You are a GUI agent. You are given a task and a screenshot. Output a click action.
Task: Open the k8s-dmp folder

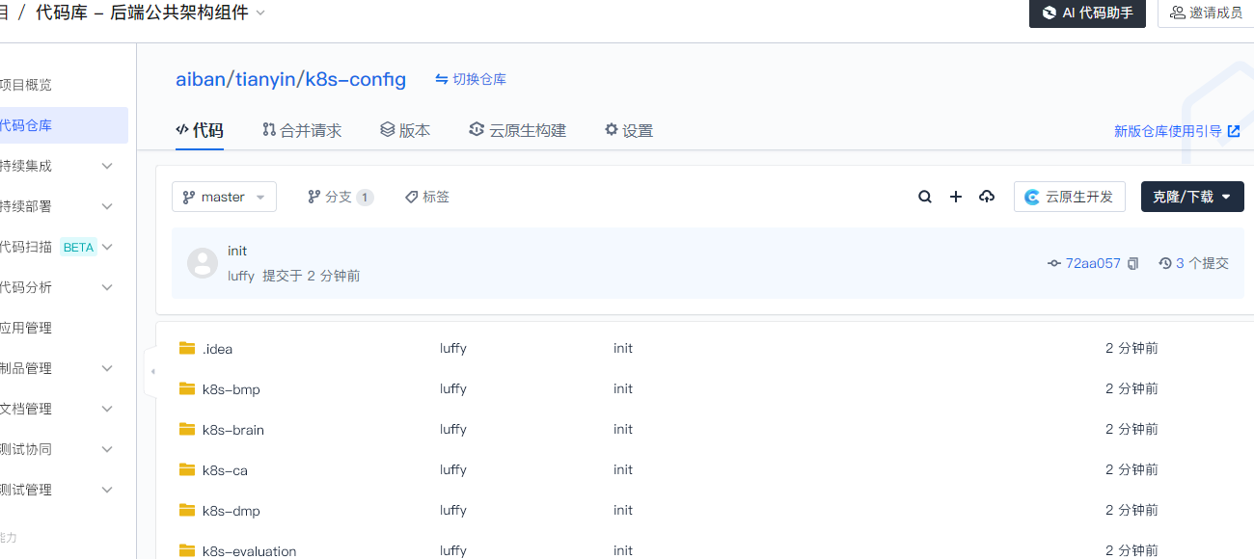click(x=231, y=511)
